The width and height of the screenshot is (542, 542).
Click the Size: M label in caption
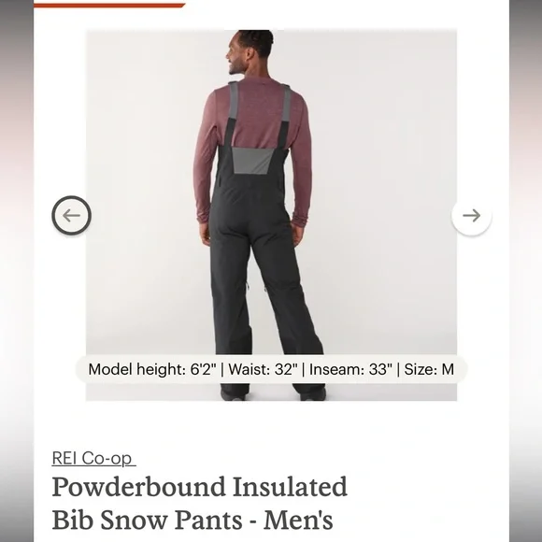[429, 369]
